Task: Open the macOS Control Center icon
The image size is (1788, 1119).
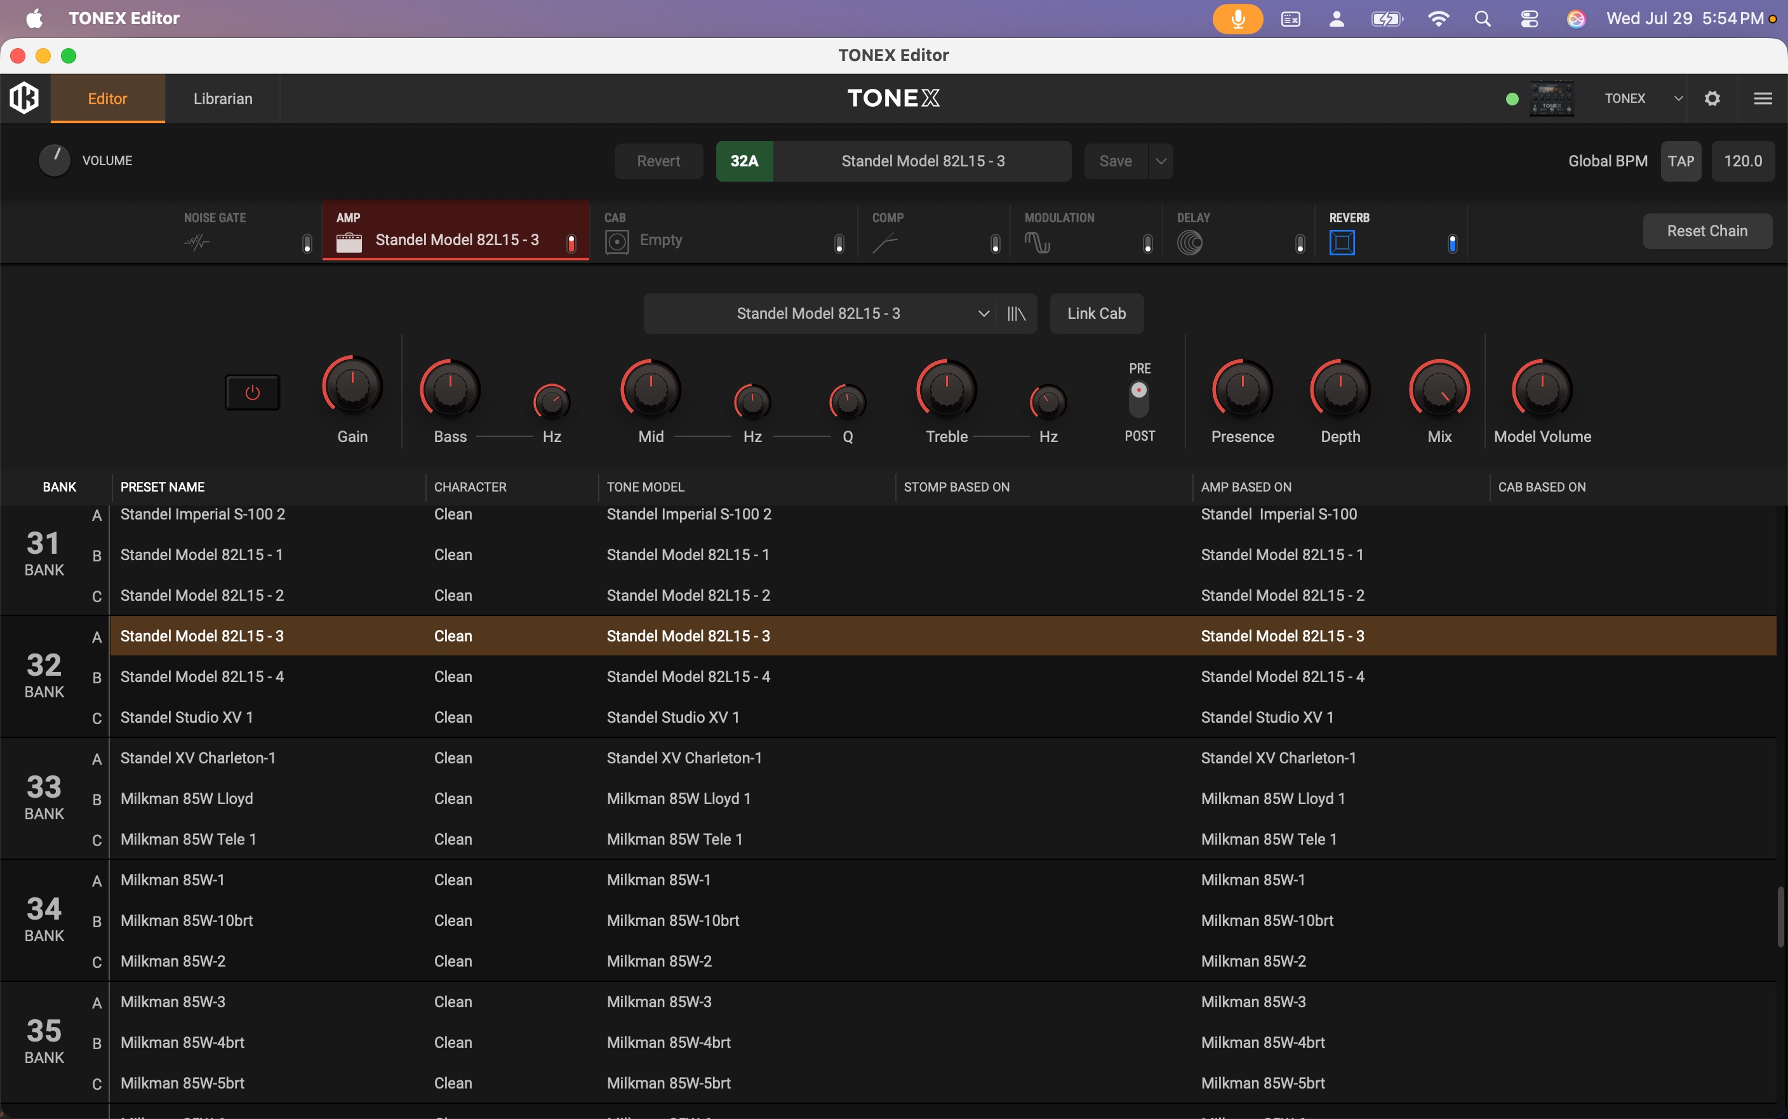Action: 1529,18
